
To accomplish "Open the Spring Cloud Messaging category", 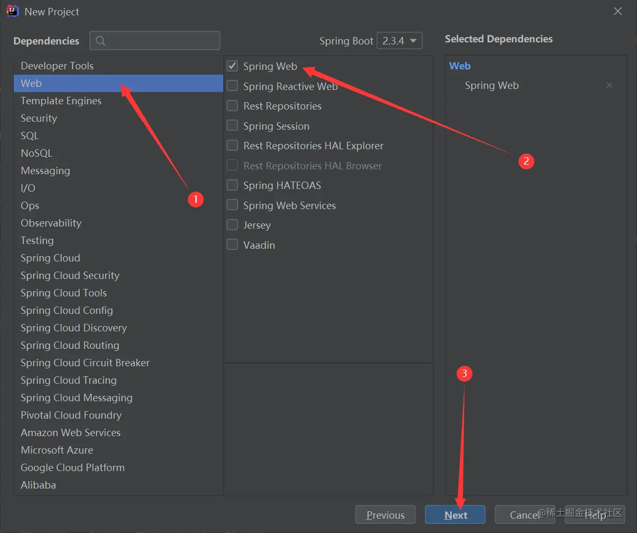I will (119, 398).
